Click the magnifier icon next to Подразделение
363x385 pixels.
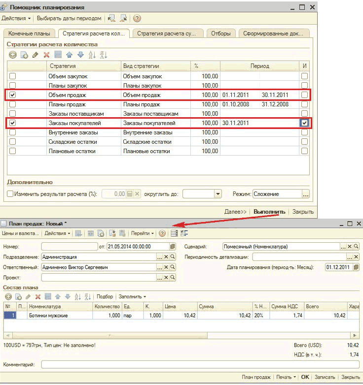click(173, 257)
